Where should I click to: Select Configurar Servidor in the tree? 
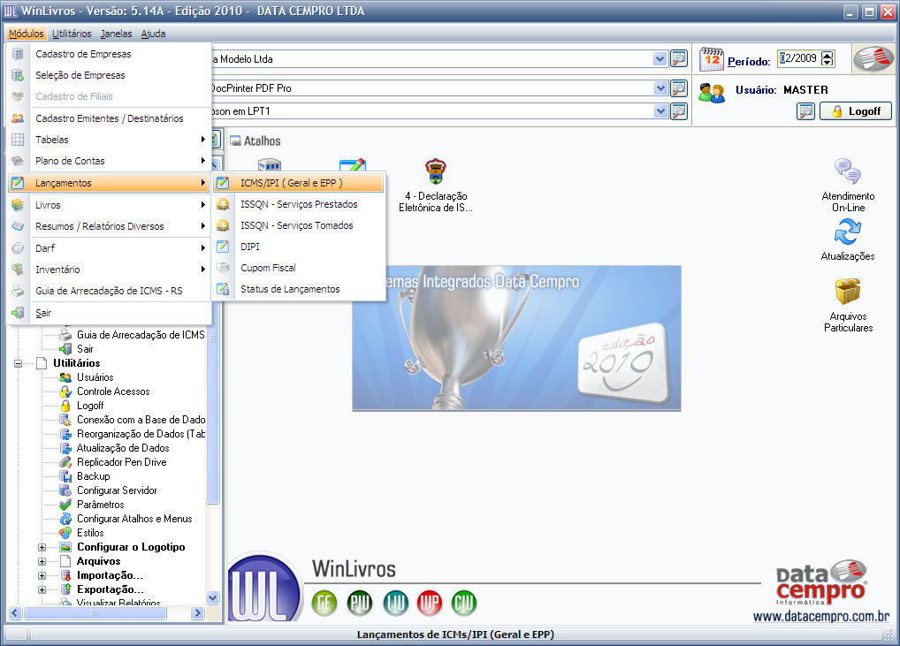[117, 490]
